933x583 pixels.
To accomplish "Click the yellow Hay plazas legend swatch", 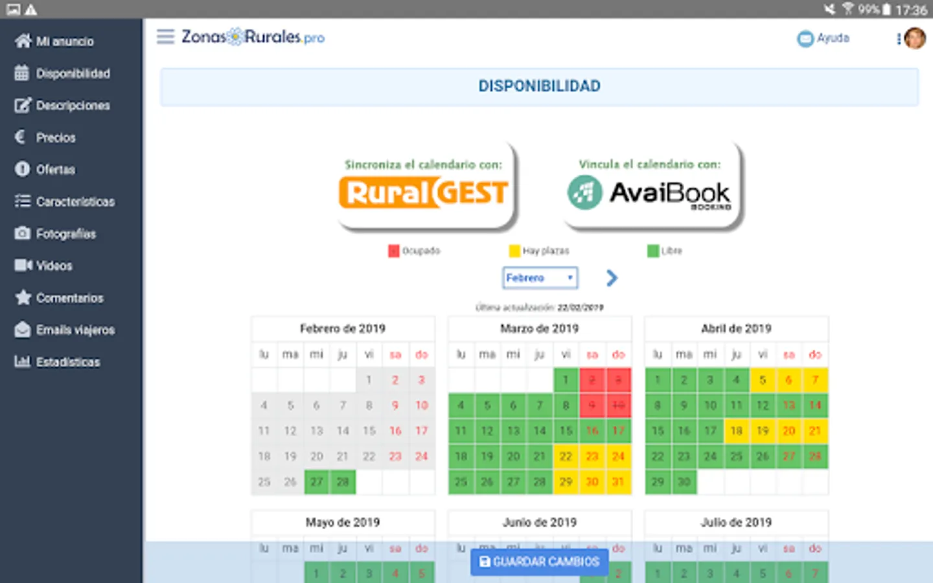I will (514, 251).
